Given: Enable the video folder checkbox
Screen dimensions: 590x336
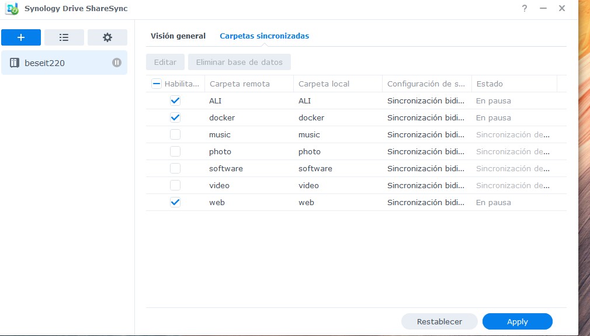Looking at the screenshot, I should pos(175,185).
